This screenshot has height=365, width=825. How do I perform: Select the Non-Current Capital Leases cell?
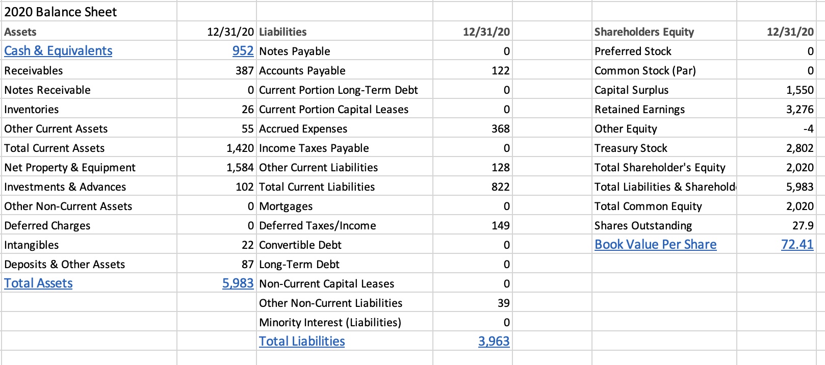(345, 283)
